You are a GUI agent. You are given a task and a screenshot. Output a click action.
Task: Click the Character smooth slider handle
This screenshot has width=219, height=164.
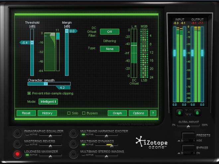(46, 84)
